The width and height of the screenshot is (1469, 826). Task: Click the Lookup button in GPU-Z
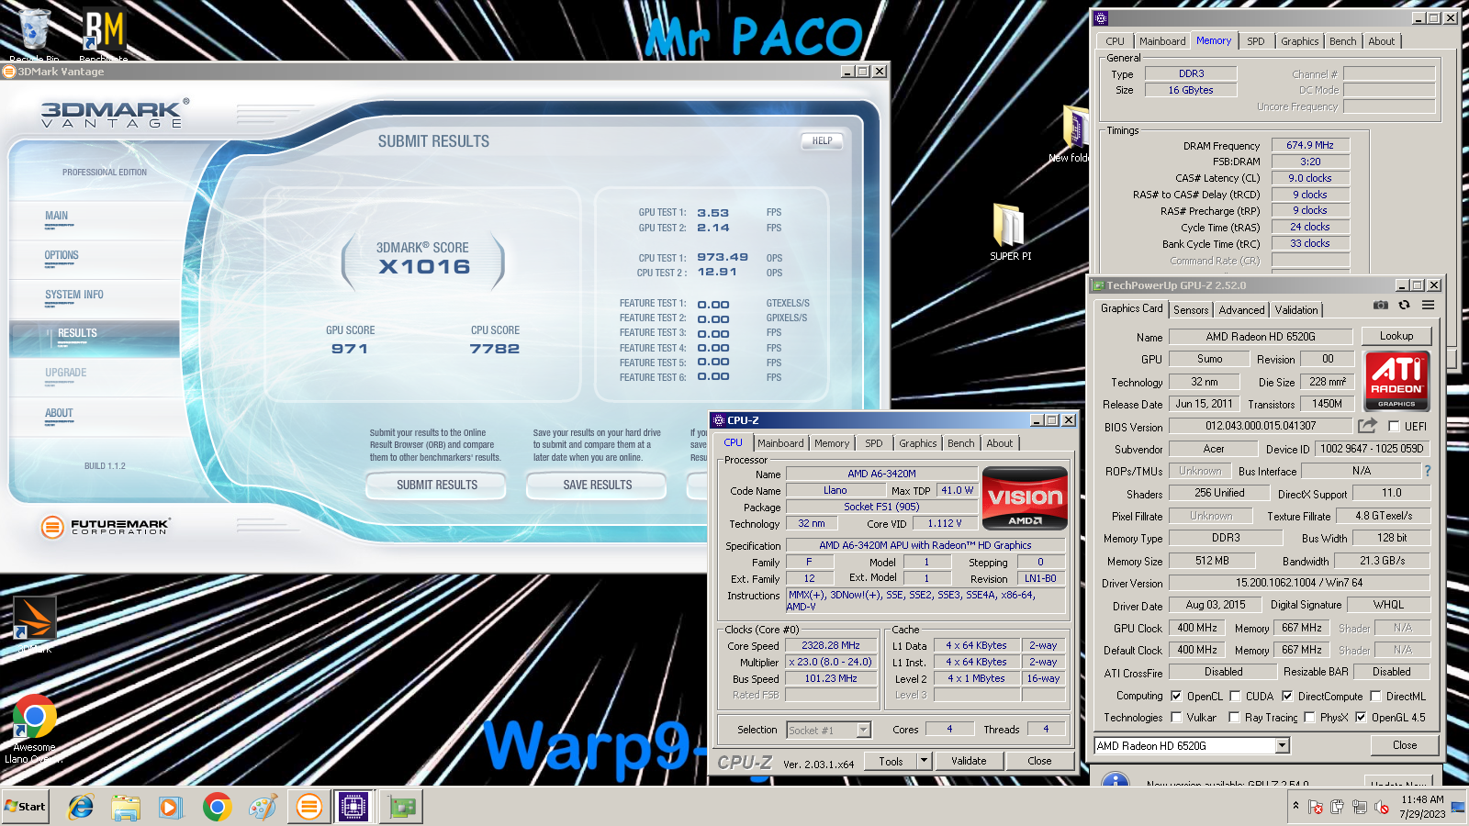click(1396, 336)
